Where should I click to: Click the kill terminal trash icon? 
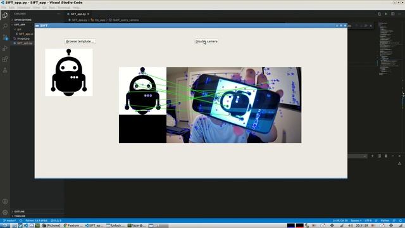click(386, 156)
